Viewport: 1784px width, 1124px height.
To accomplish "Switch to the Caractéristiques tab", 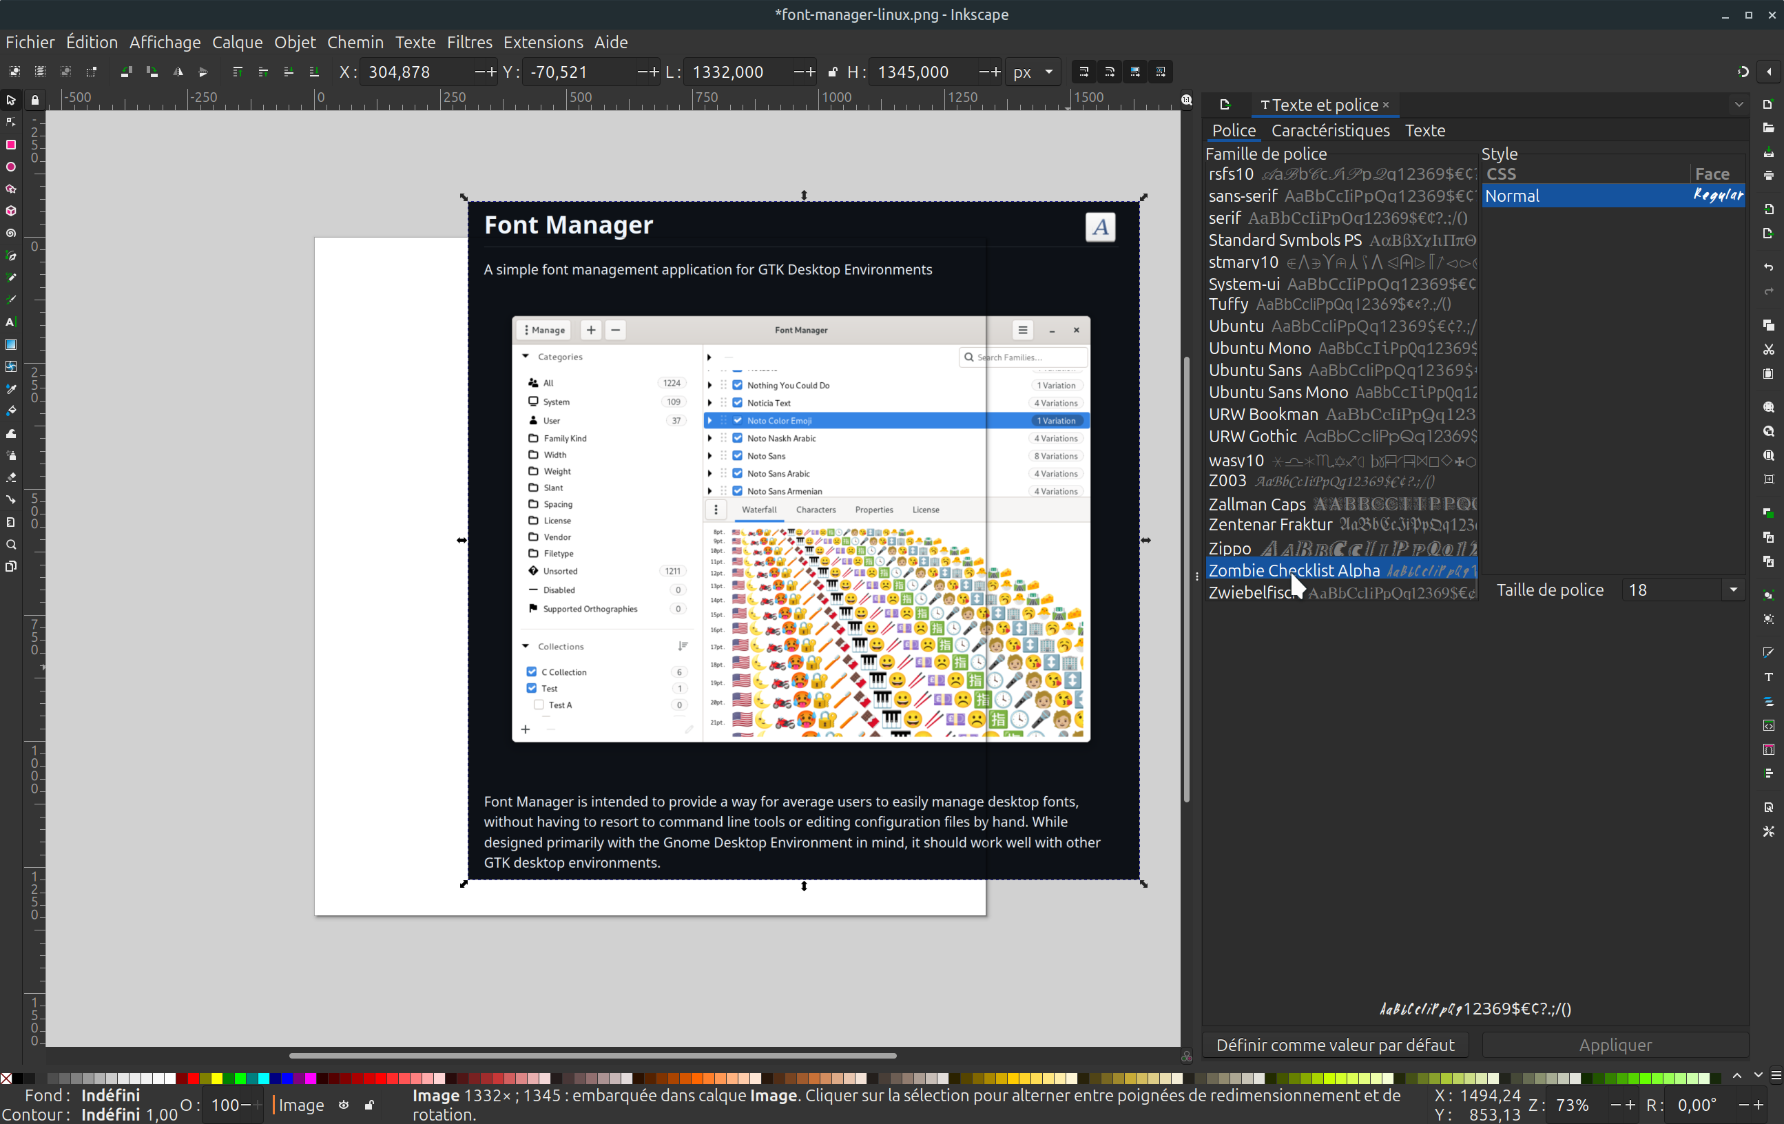I will click(1330, 130).
